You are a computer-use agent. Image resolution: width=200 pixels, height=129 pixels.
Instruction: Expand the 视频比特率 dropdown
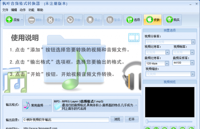[167, 52]
